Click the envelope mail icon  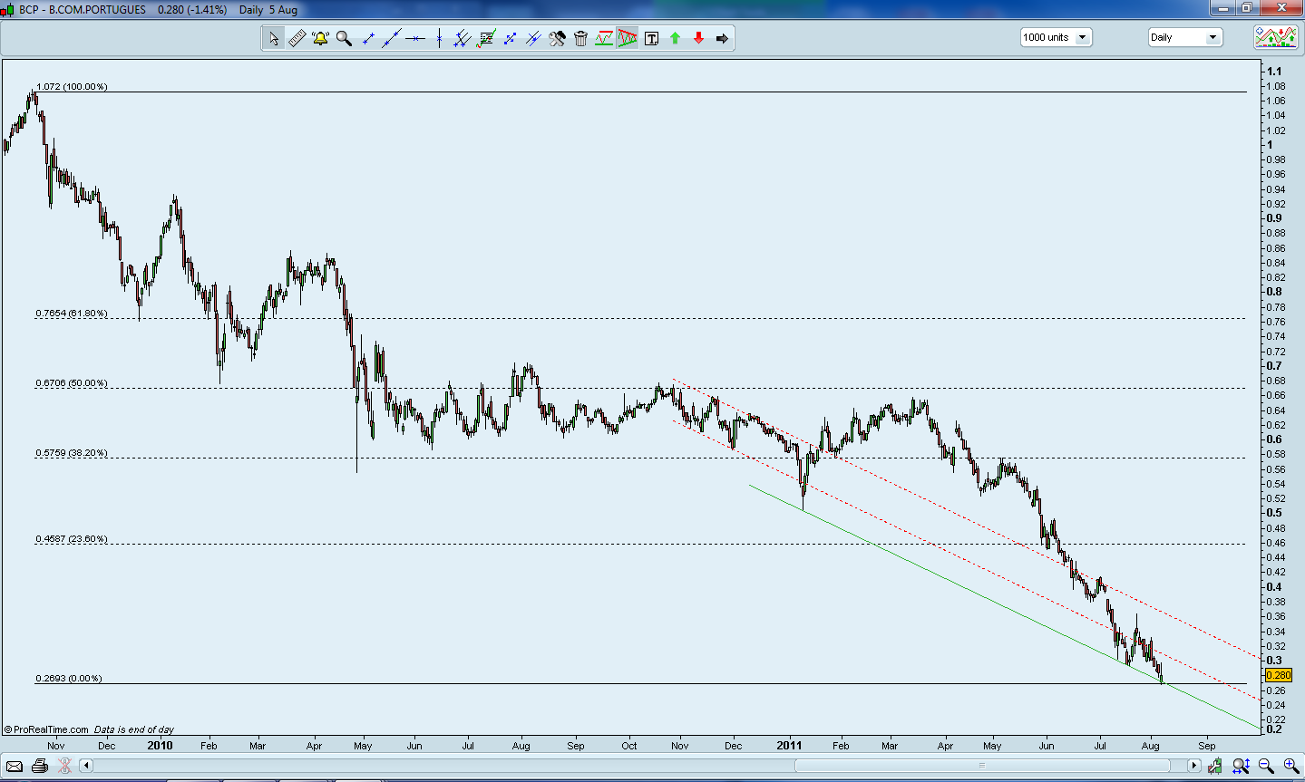click(15, 766)
